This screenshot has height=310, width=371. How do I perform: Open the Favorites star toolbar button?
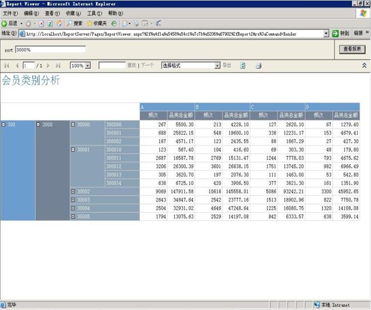97,23
